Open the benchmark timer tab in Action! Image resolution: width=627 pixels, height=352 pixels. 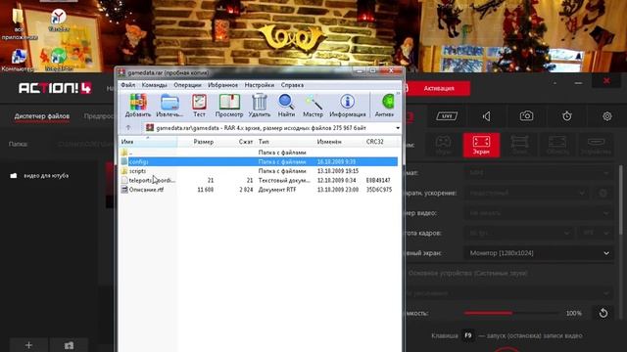tap(566, 116)
